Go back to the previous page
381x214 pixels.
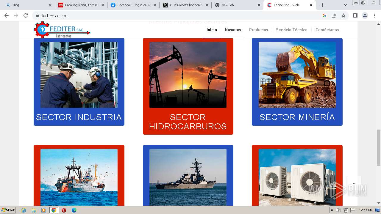[7, 15]
